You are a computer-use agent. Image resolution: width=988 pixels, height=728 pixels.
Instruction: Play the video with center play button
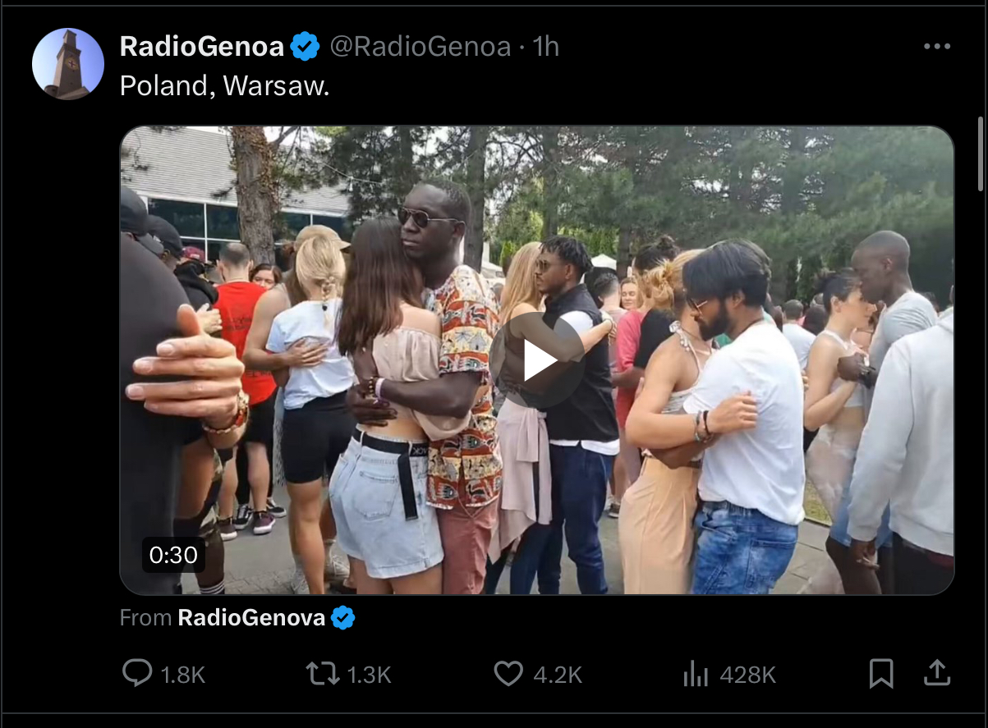(x=537, y=360)
